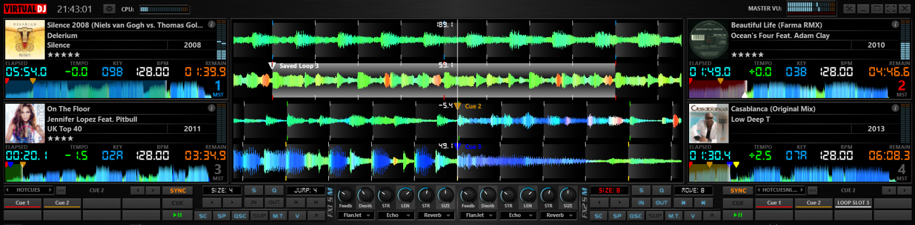This screenshot has width=915, height=225.
Task: Click left deck eject icon
Action: 316,216
